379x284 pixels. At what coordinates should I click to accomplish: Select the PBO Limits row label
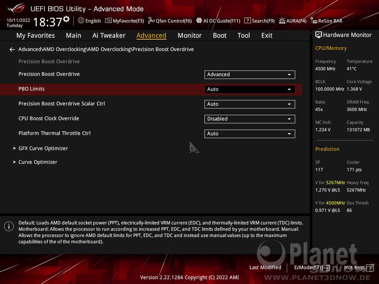(x=31, y=89)
